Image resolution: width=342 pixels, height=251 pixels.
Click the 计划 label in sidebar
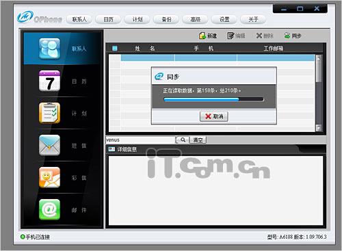[x=79, y=114]
